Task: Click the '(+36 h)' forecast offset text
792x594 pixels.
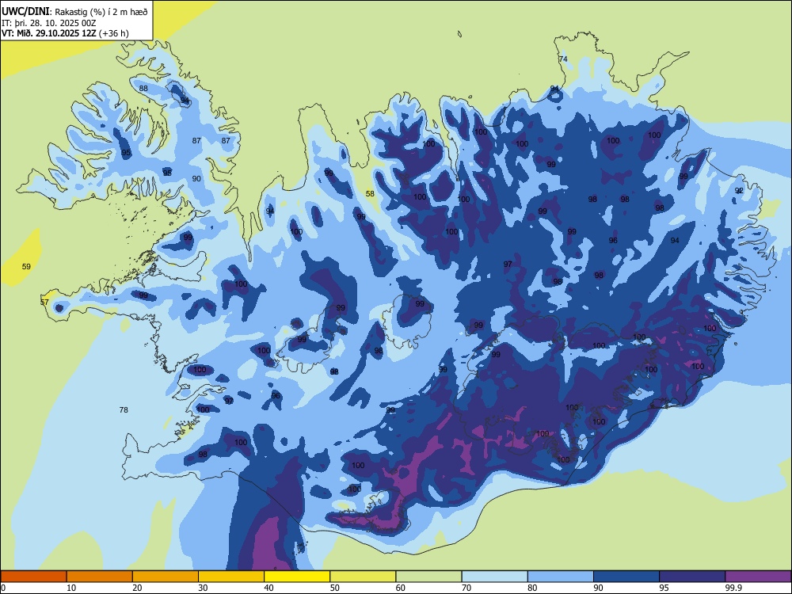Action: 114,33
